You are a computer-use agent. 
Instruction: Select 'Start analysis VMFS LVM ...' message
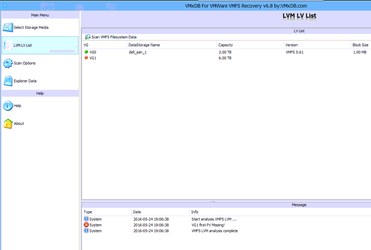pyautogui.click(x=214, y=219)
